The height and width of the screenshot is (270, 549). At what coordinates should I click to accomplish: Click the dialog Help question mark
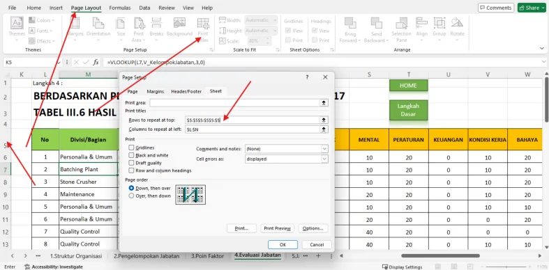point(307,77)
